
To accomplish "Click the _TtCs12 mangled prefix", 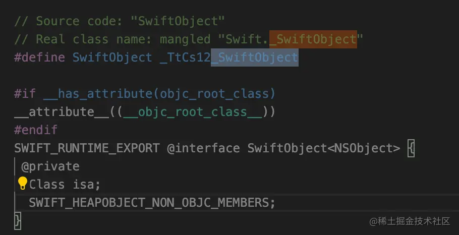I will (185, 57).
